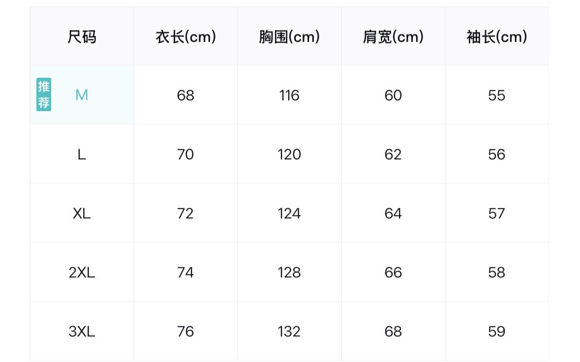Click sleeve length value 55
580x362 pixels.
pyautogui.click(x=497, y=95)
